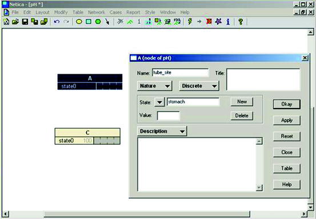Click the green-yellow node table toolbar icon
The image size is (316, 219).
pyautogui.click(x=158, y=22)
